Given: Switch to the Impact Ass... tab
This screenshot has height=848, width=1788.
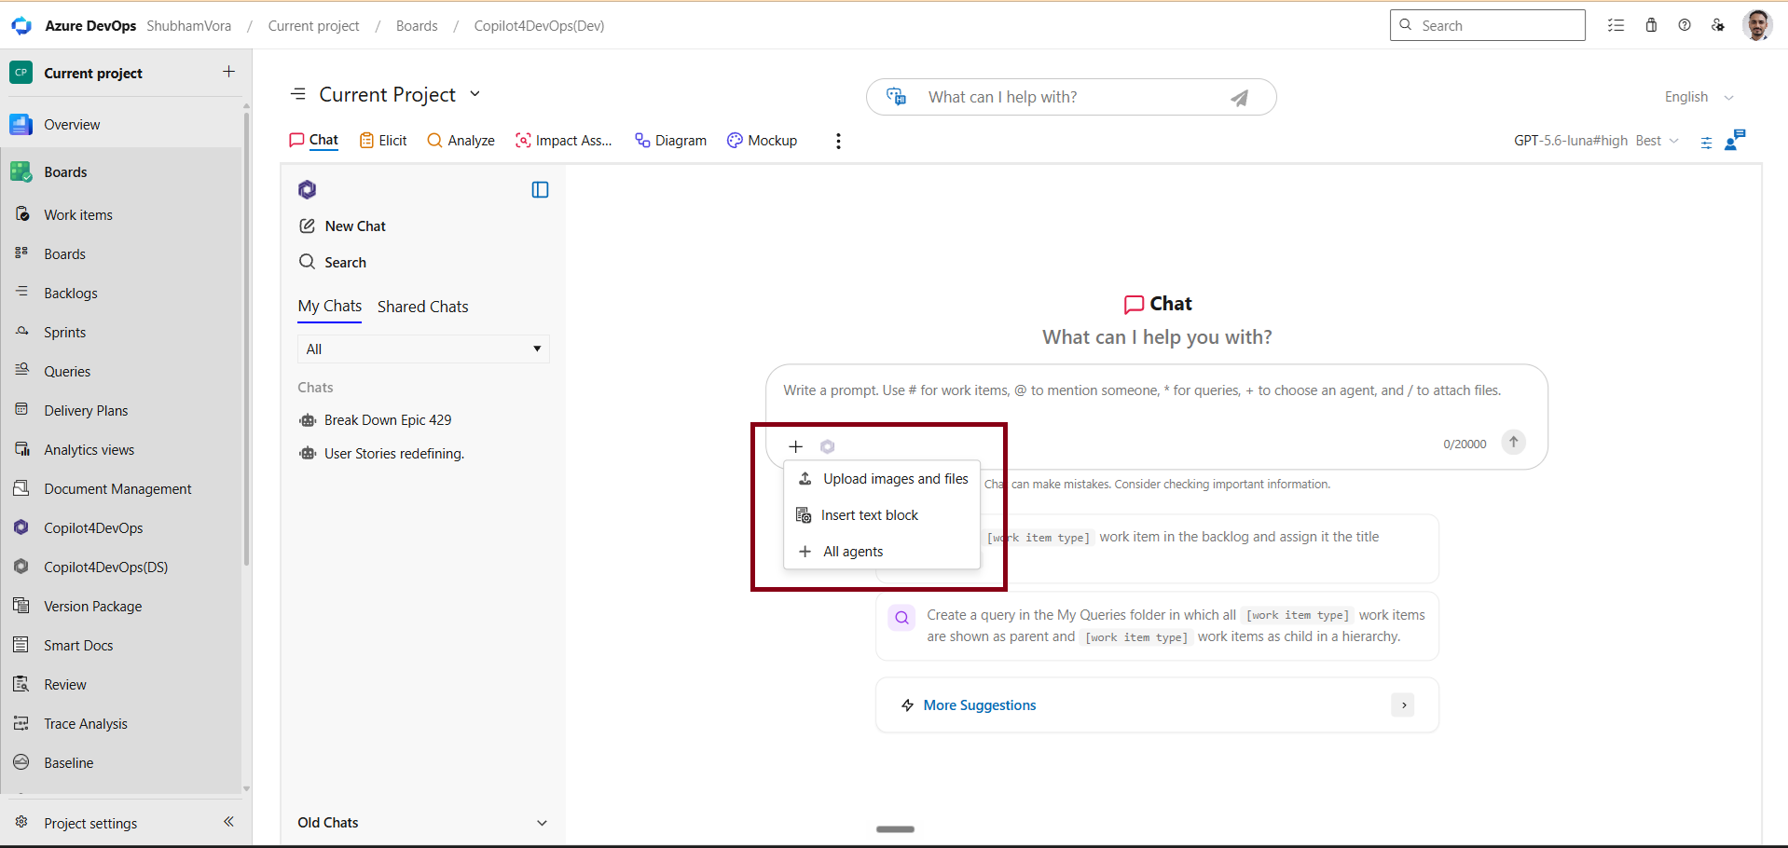Looking at the screenshot, I should [563, 141].
